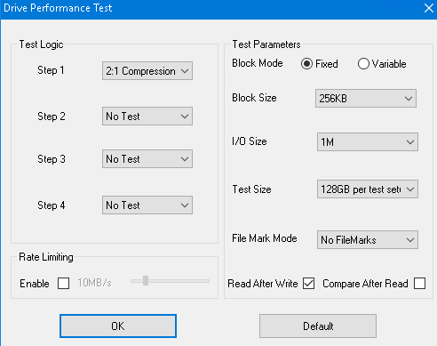Open the Step 4 test dropdown
The height and width of the screenshot is (346, 437).
pos(147,205)
